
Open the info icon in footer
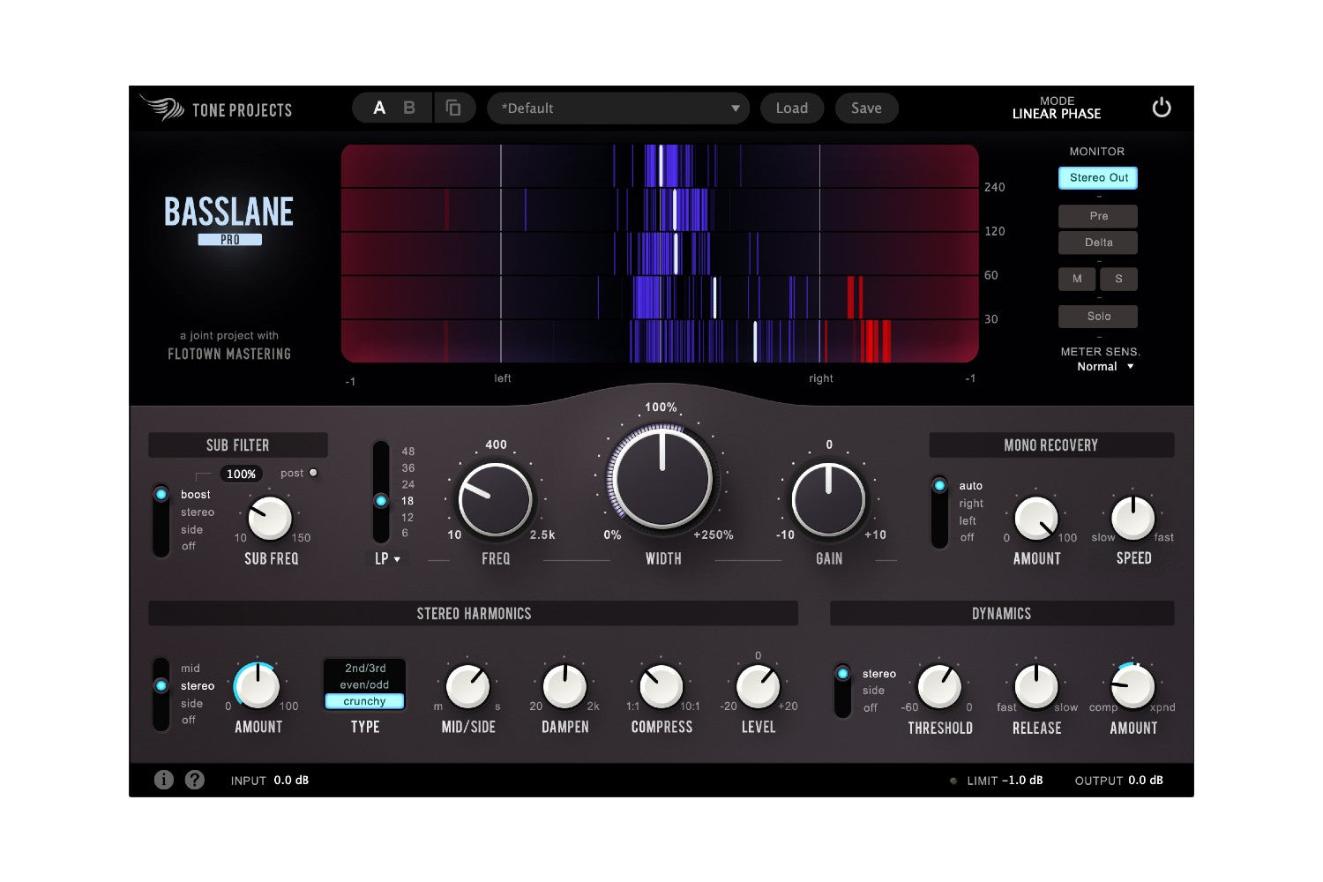(x=163, y=780)
